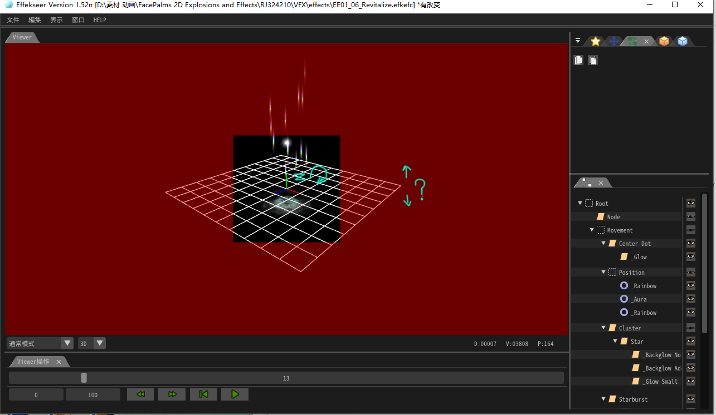This screenshot has height=415, width=716.
Task: Collapse the Position node
Action: coord(603,273)
